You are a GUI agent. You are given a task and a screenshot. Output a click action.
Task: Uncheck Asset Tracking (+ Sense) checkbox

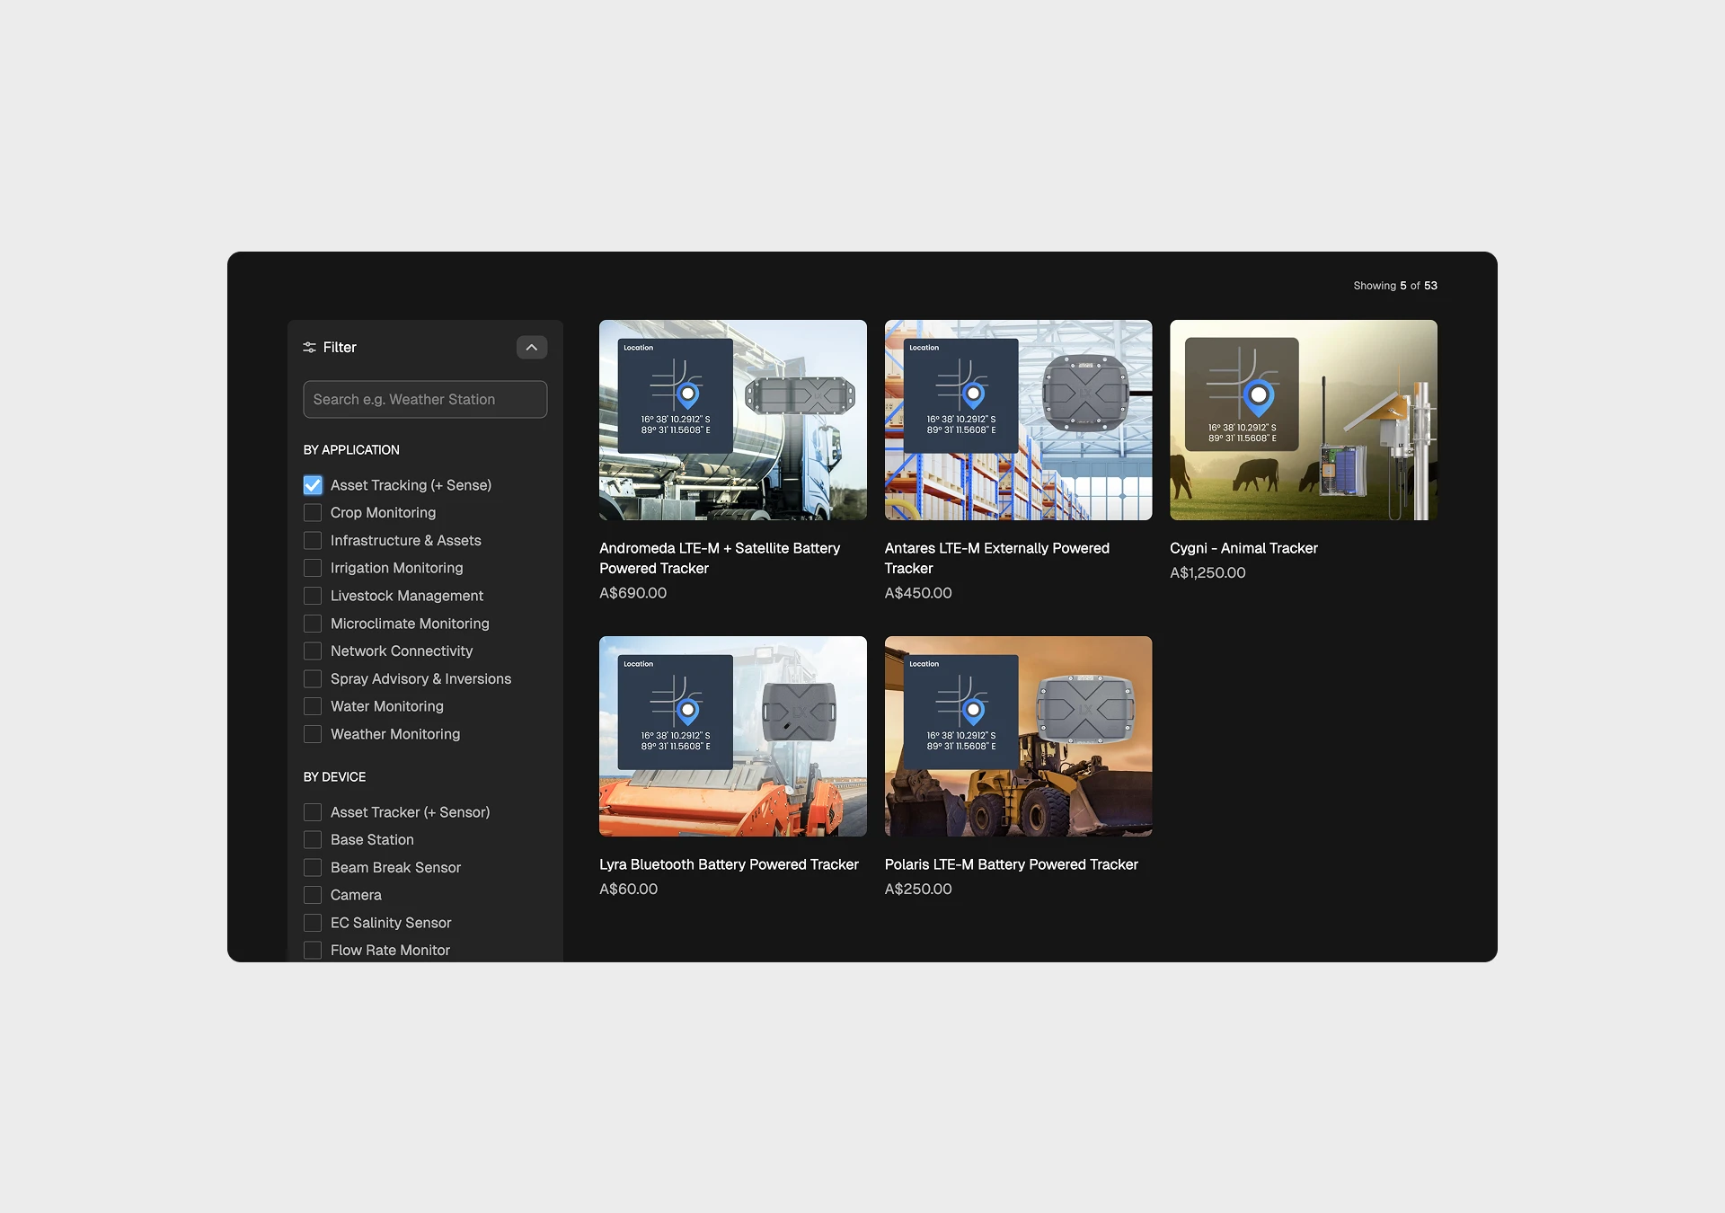coord(313,485)
